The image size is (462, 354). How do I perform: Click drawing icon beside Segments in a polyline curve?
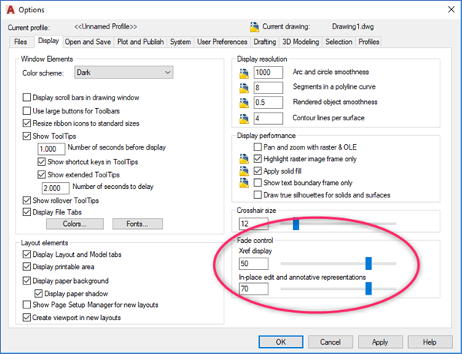pos(244,88)
